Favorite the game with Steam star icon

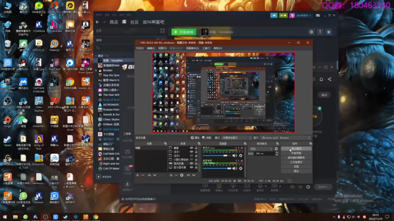click(328, 32)
